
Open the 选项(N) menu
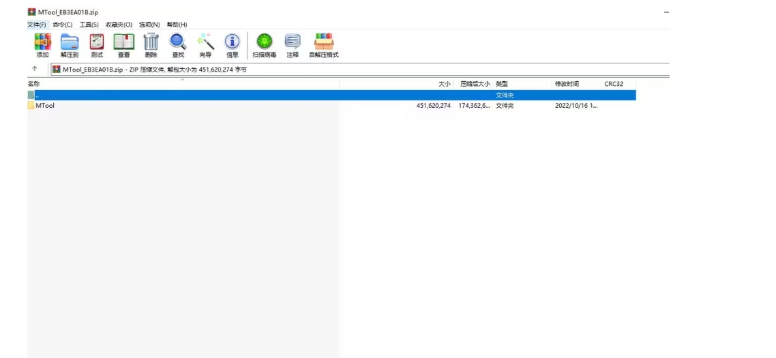pos(149,25)
